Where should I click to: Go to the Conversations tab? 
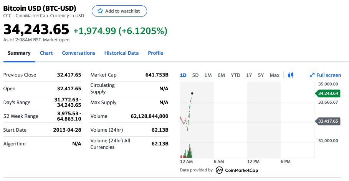pyautogui.click(x=78, y=53)
